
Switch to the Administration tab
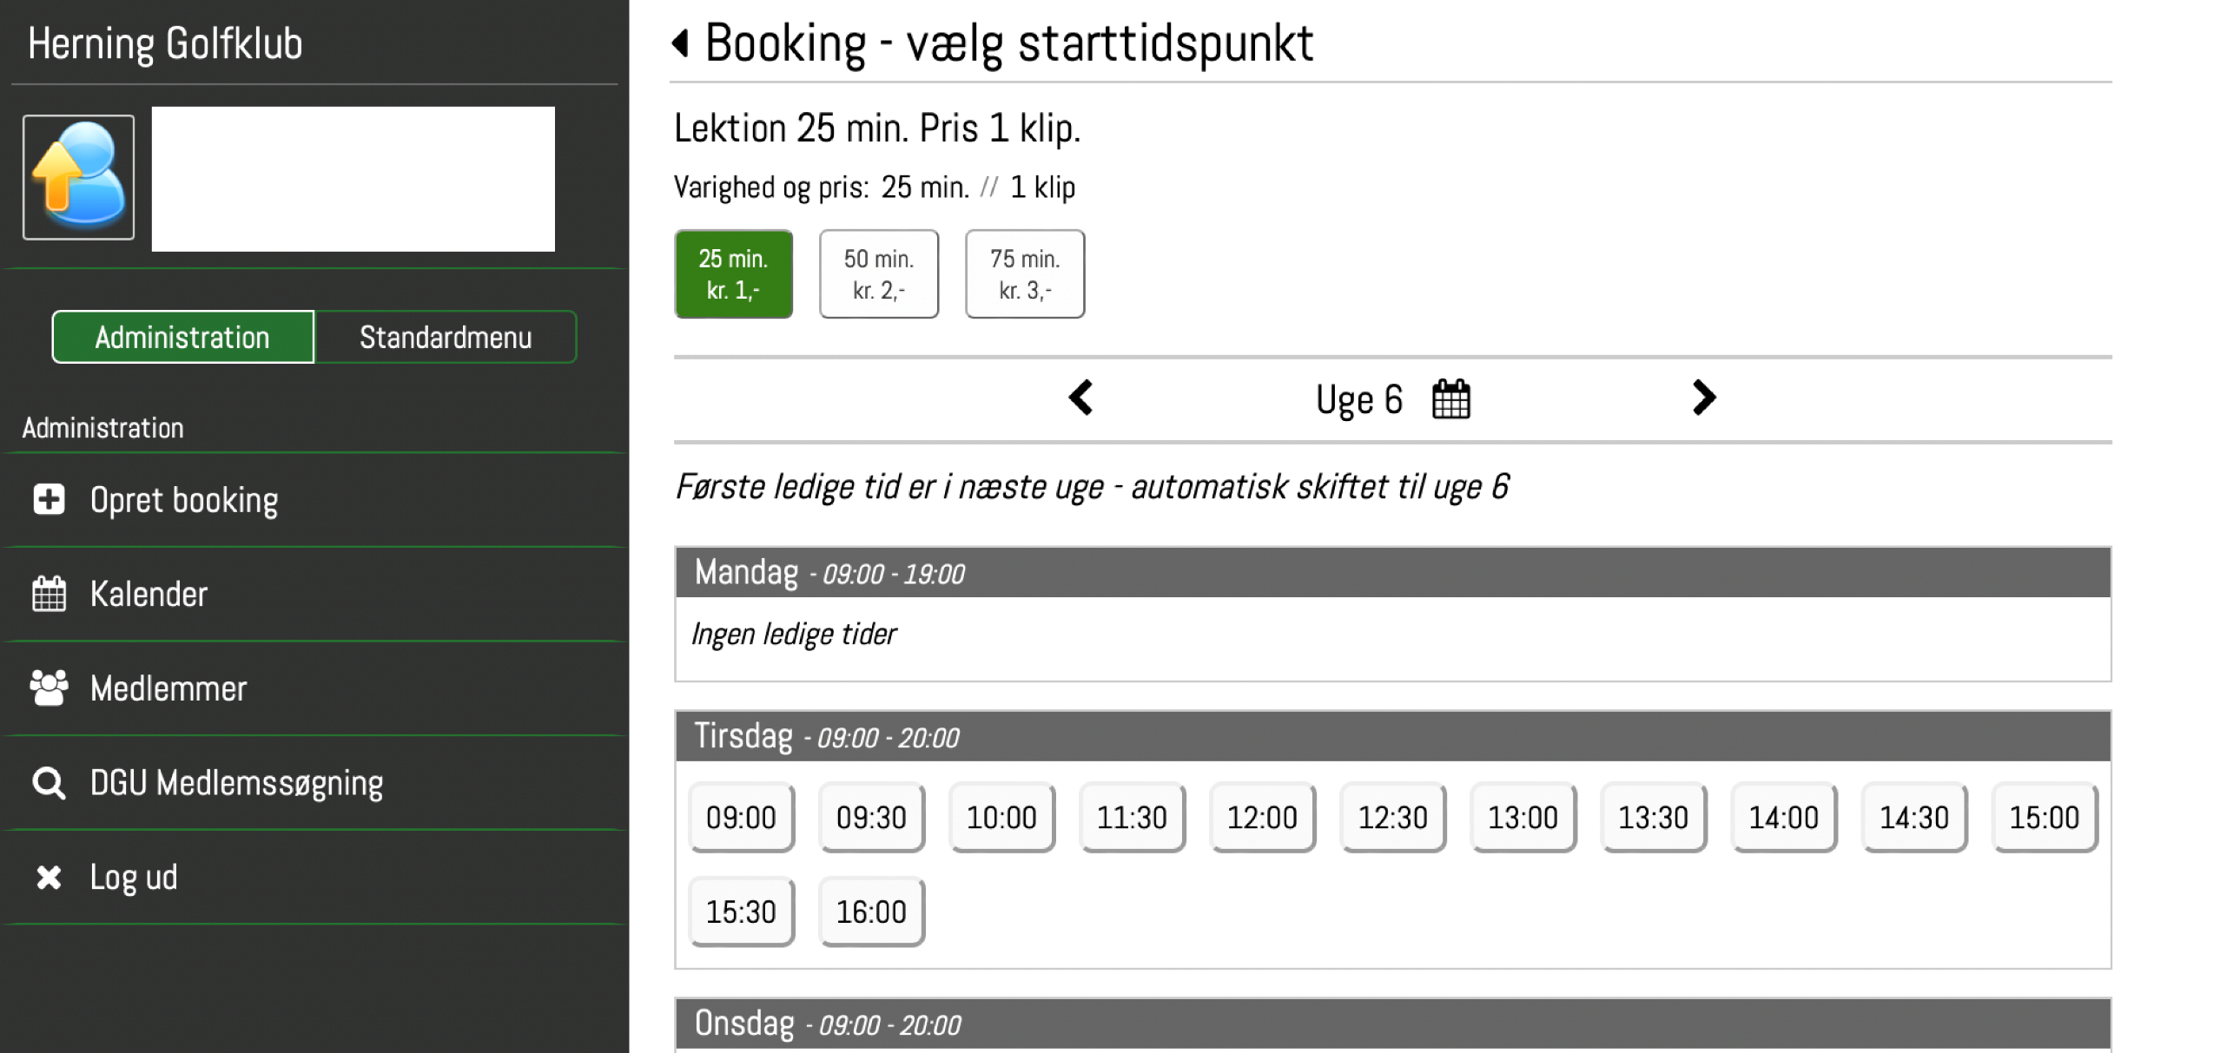coord(182,337)
